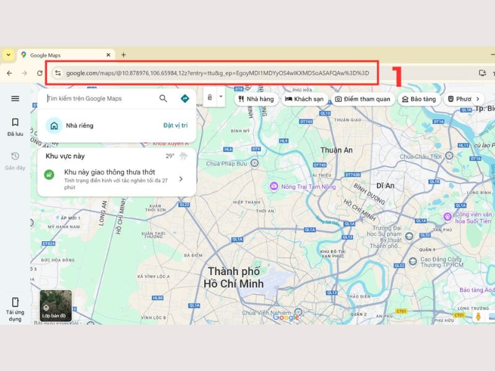Switch to the Google Maps tab
The image size is (495, 371).
pyautogui.click(x=66, y=55)
